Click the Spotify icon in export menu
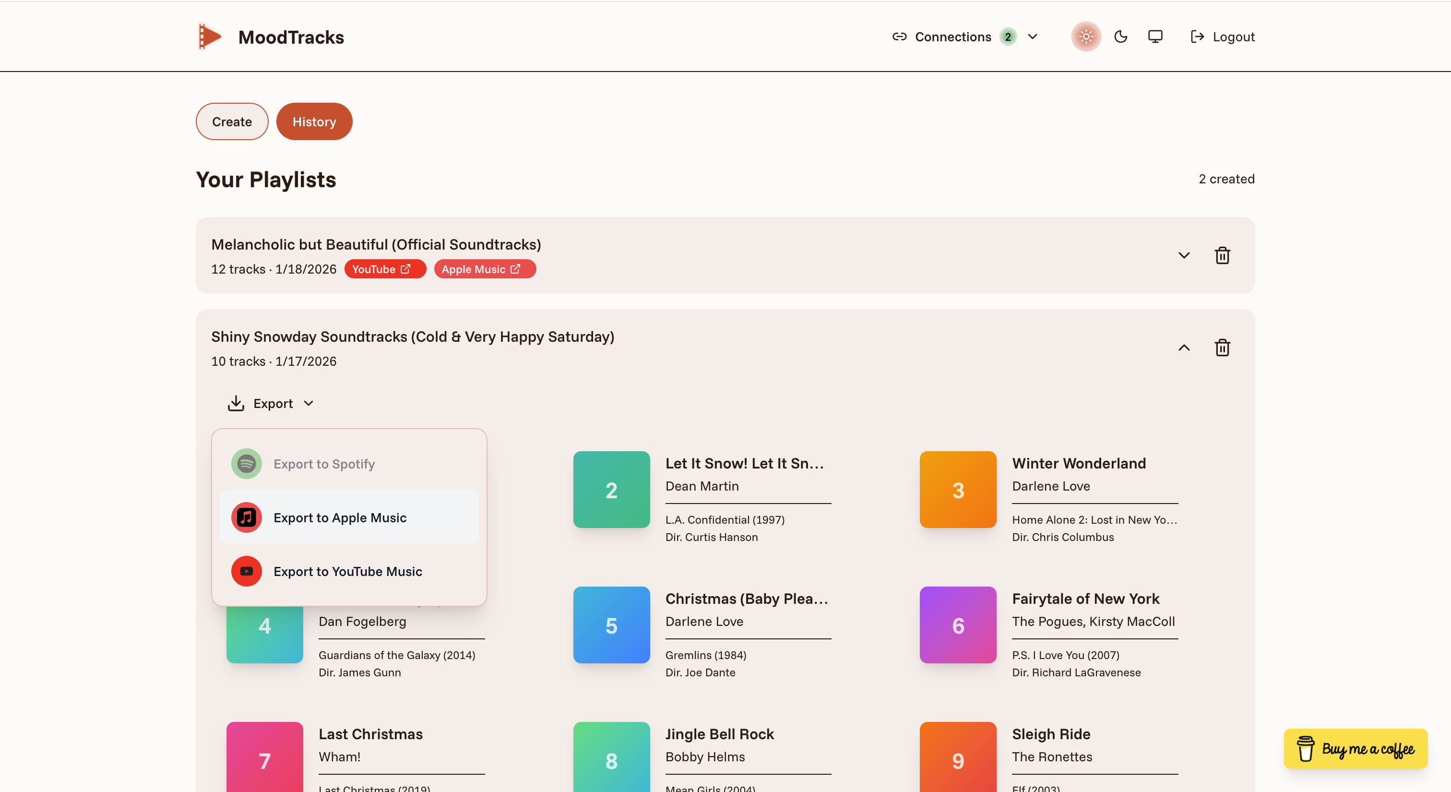Viewport: 1451px width, 792px height. pyautogui.click(x=246, y=464)
